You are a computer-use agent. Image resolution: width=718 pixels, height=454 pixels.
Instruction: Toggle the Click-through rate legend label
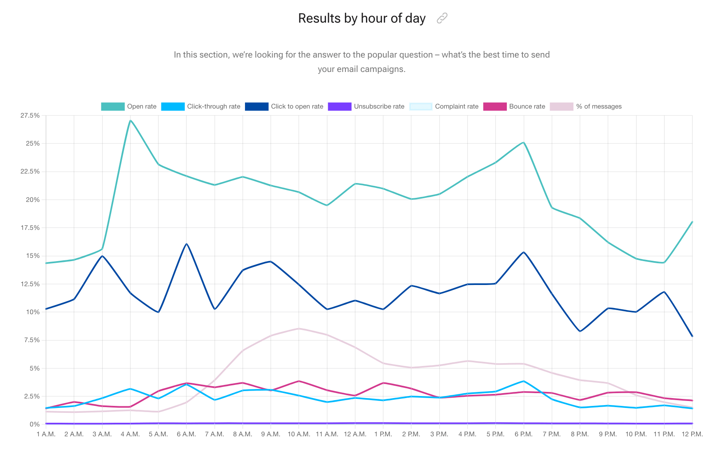(214, 107)
